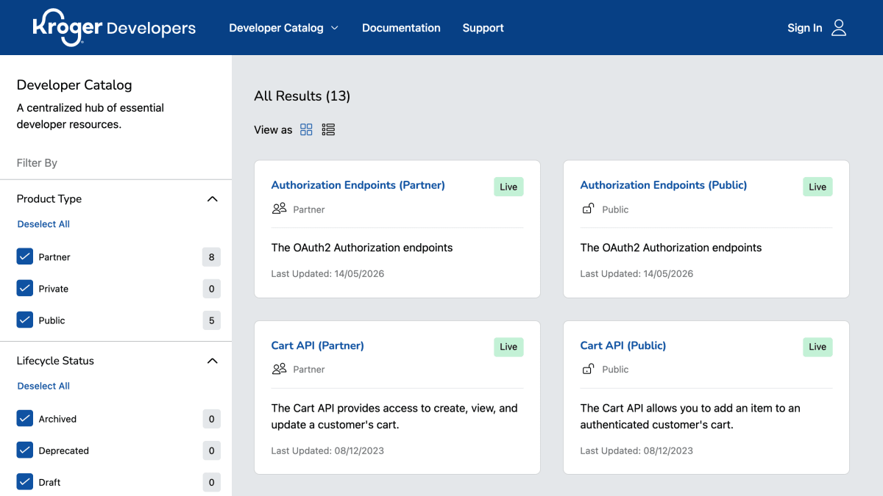
Task: Click the Partner count badge showing 8
Action: (212, 256)
